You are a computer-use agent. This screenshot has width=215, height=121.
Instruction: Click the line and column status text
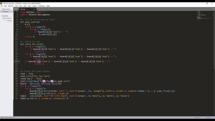coord(9,118)
